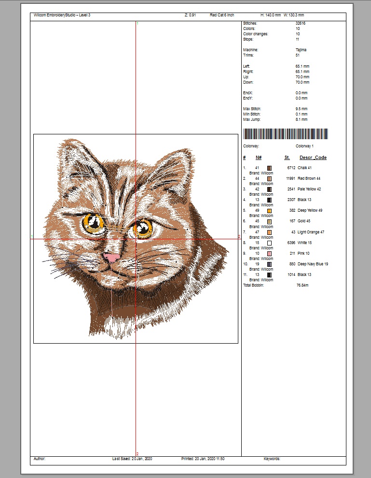
Task: Pick the Pale Yellow 42 color swatch
Action: 269,189
